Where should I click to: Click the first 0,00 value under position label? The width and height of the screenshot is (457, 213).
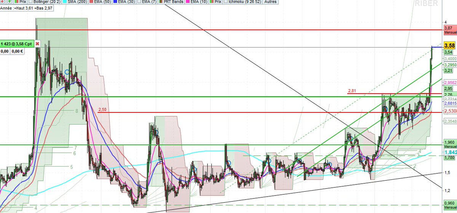click(5, 51)
